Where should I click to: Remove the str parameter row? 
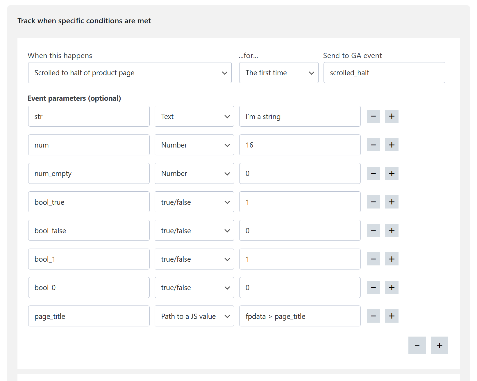(x=373, y=116)
